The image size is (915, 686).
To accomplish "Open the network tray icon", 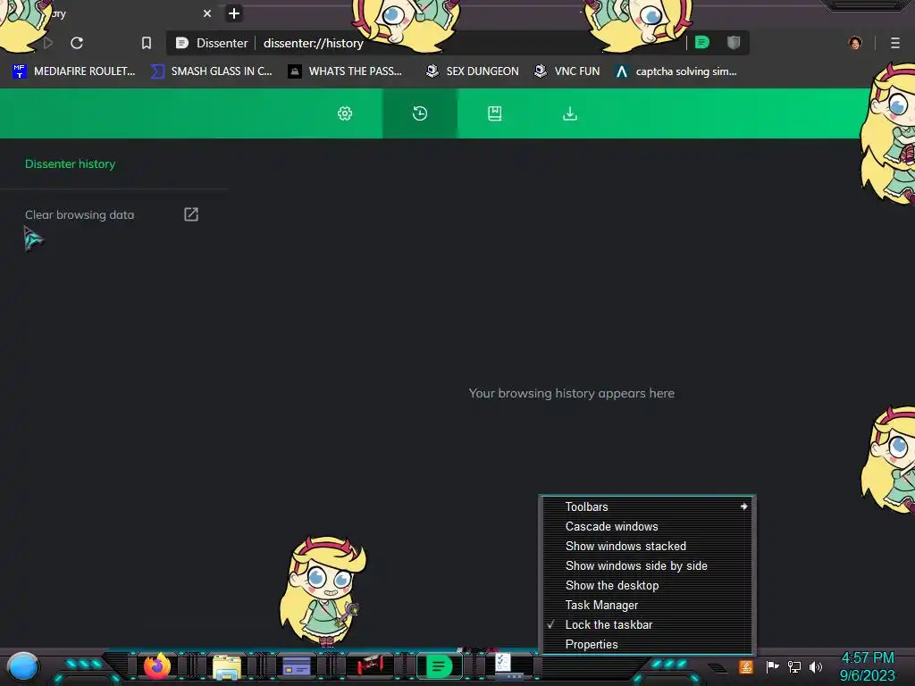I will pyautogui.click(x=794, y=666).
